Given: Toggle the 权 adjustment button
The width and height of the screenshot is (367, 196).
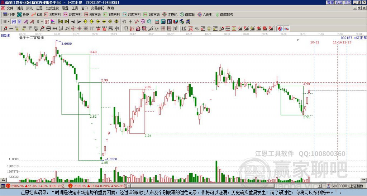Looking at the screenshot, I should [47, 22].
